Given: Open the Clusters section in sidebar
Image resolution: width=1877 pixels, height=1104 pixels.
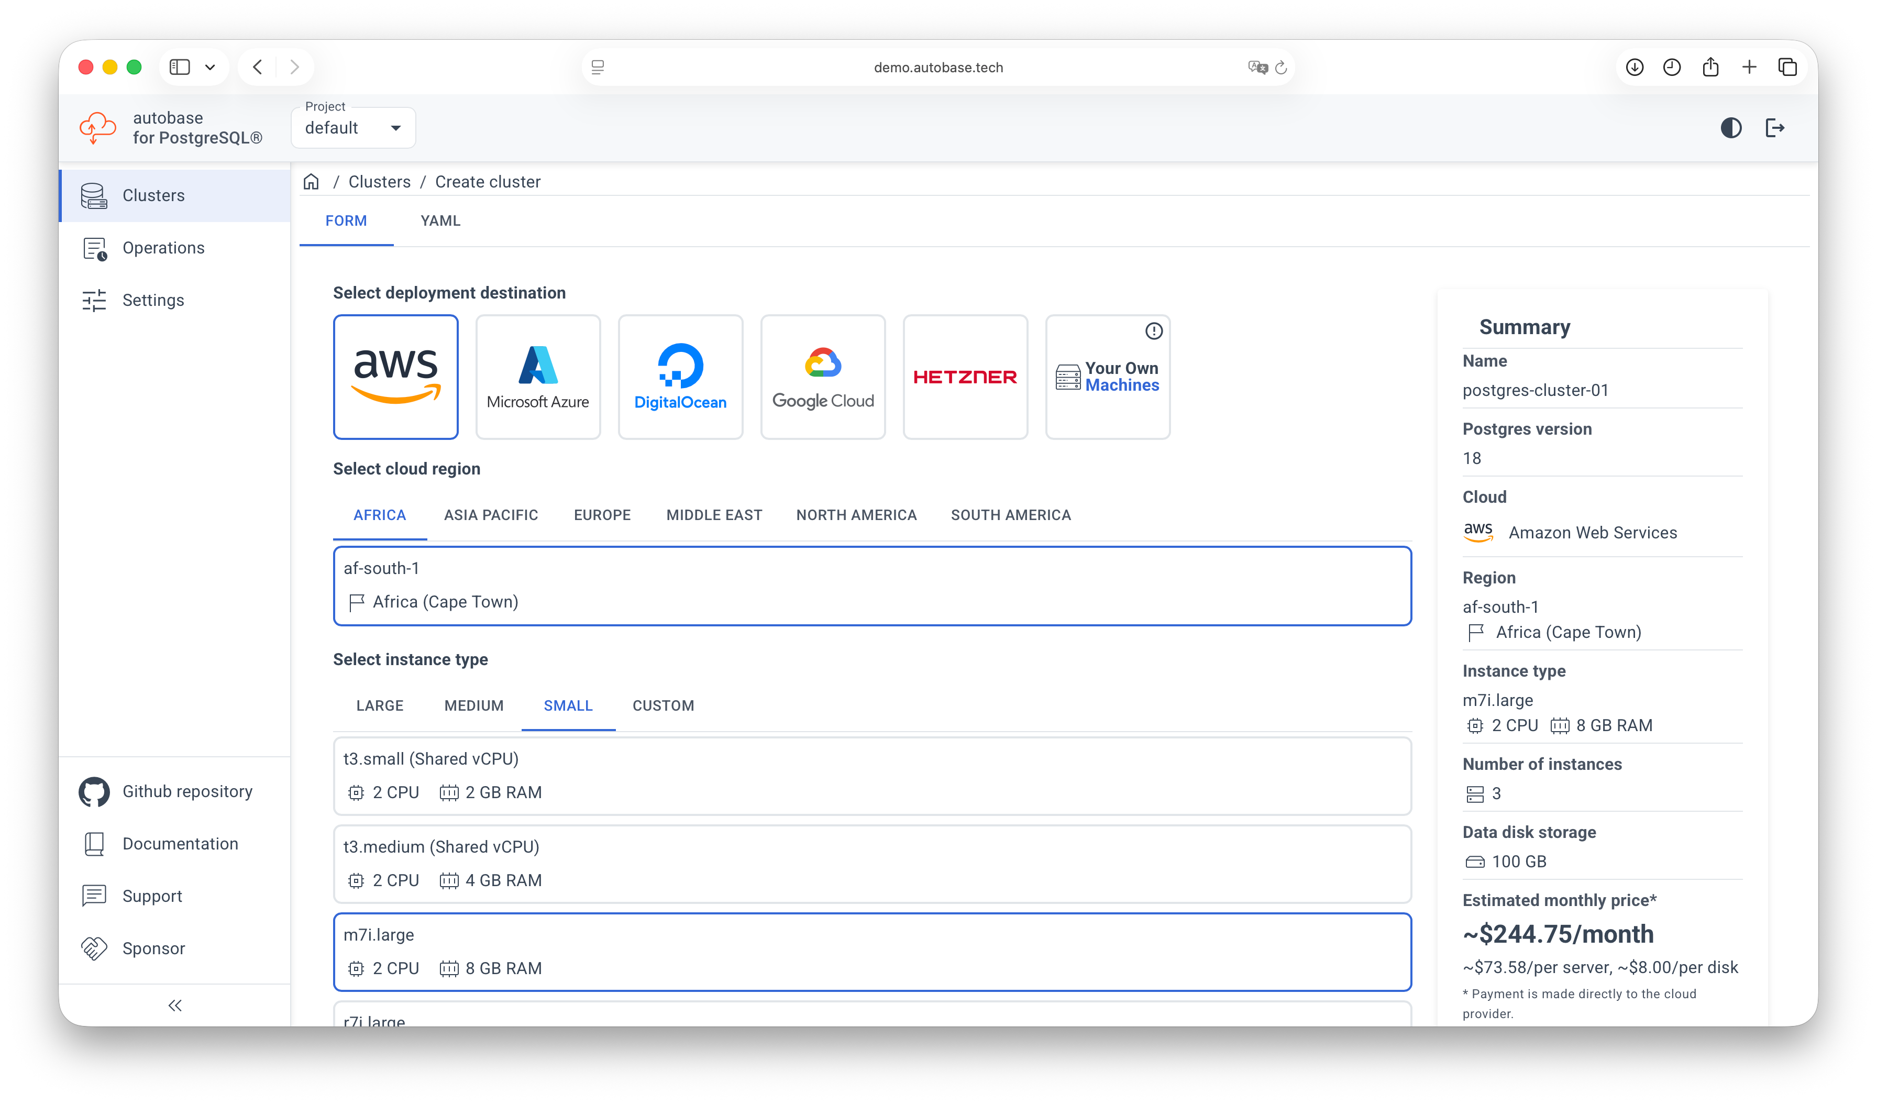Looking at the screenshot, I should (x=154, y=195).
